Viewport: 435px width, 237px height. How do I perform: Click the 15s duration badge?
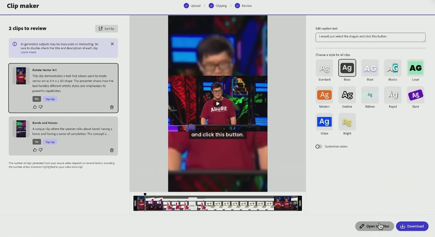coord(37,142)
